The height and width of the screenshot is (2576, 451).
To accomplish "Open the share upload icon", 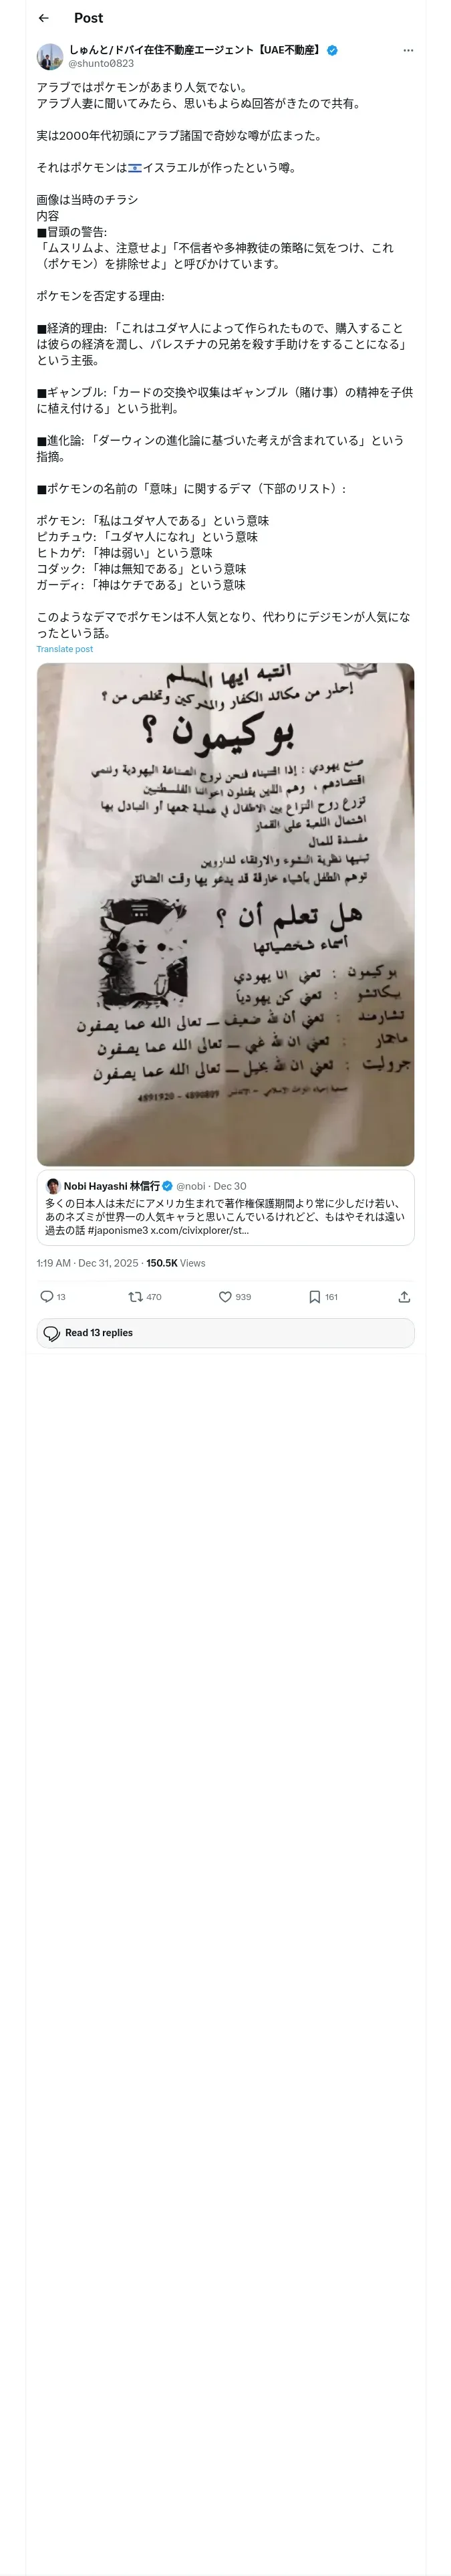I will click(x=404, y=1297).
